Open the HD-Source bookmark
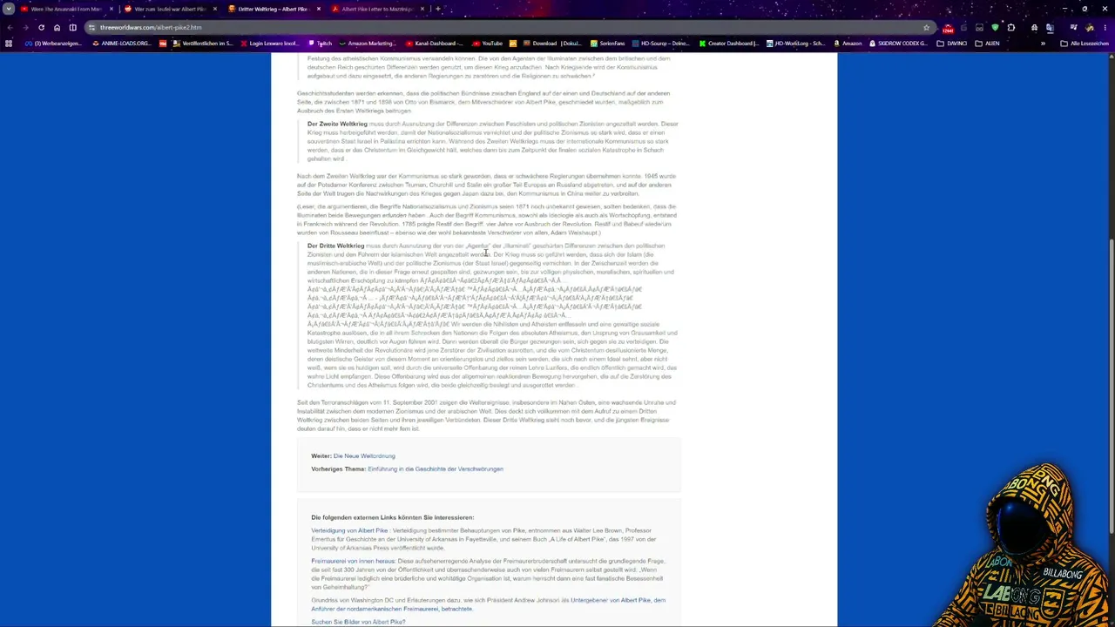The width and height of the screenshot is (1115, 627). point(660,44)
